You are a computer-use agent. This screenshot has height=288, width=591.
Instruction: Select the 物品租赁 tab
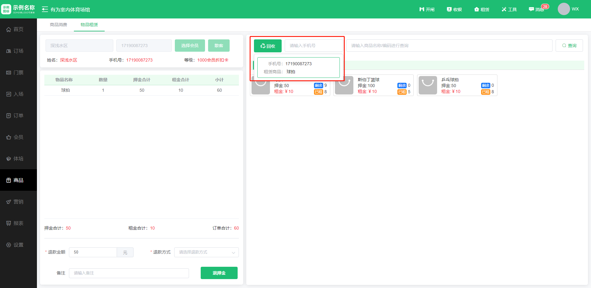tap(89, 25)
